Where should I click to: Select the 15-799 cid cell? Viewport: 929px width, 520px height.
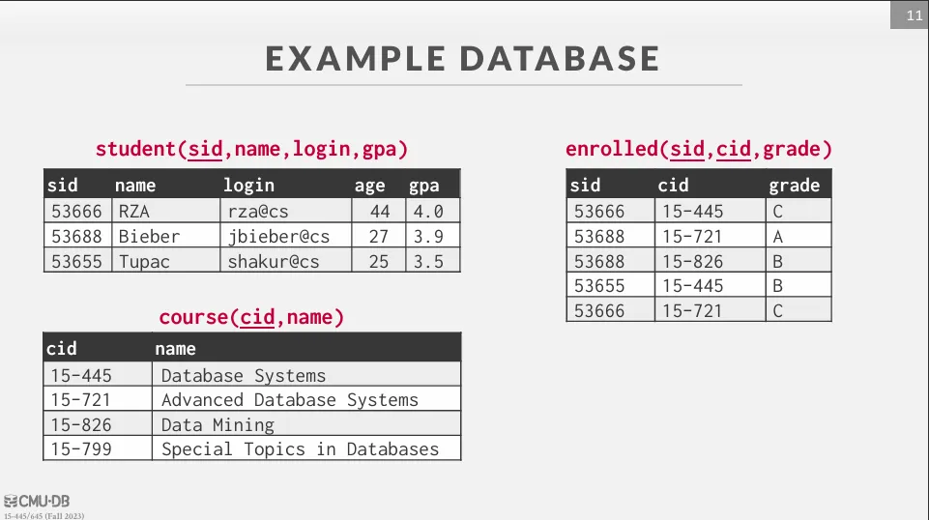81,448
